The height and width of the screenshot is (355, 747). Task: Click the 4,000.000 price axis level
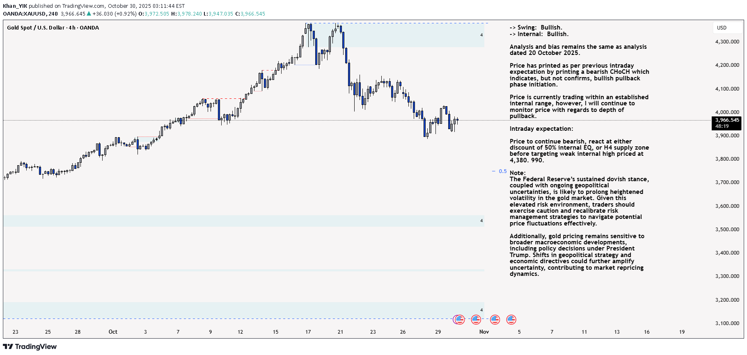pos(727,112)
